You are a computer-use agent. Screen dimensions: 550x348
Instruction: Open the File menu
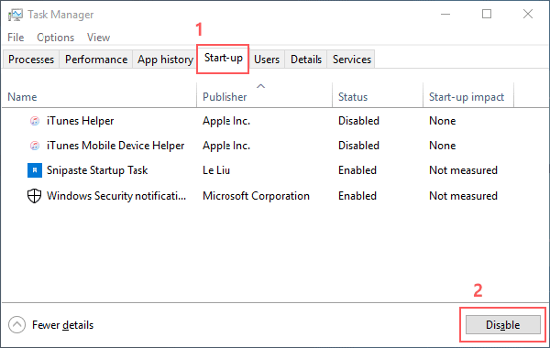[16, 38]
